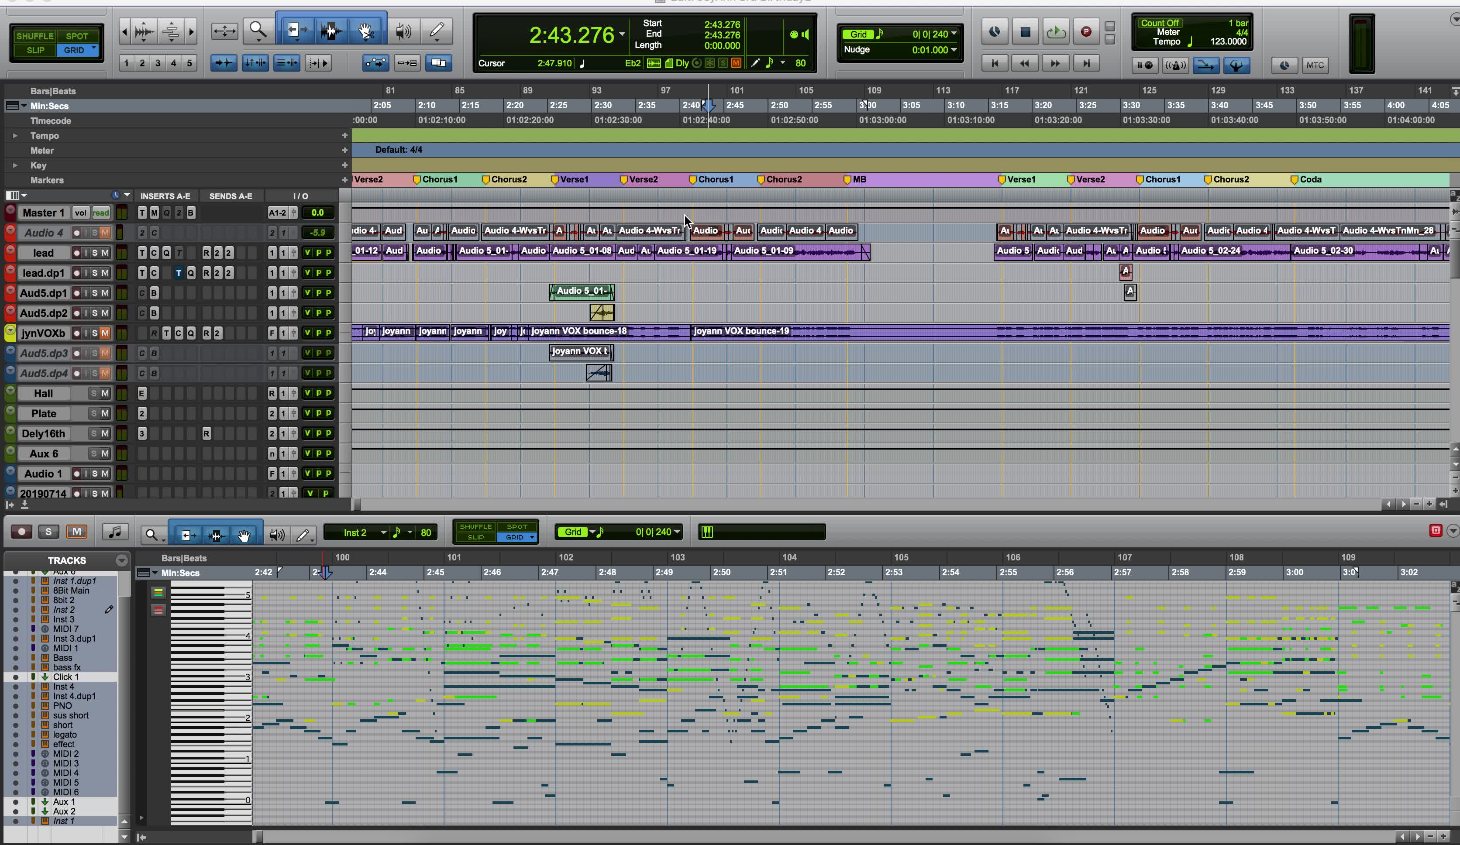This screenshot has height=845, width=1460.
Task: Toggle Tab to Transients
Action: [223, 62]
